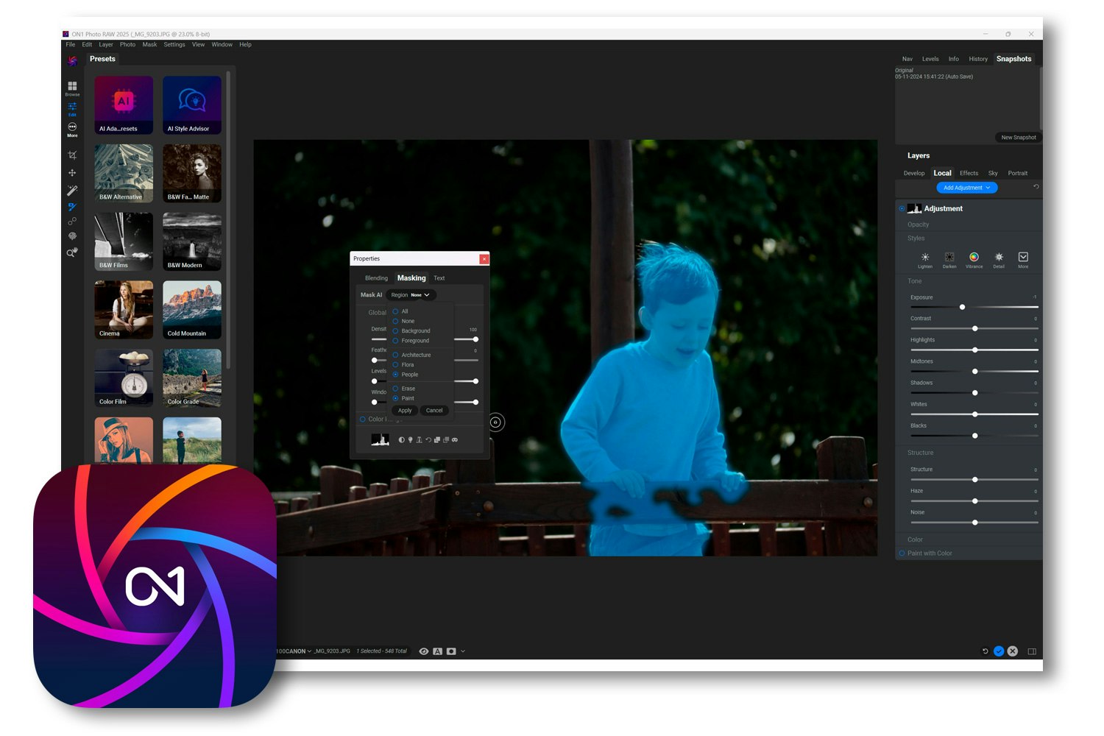The width and height of the screenshot is (1104, 736).
Task: Switch to the Effects tab
Action: (969, 174)
